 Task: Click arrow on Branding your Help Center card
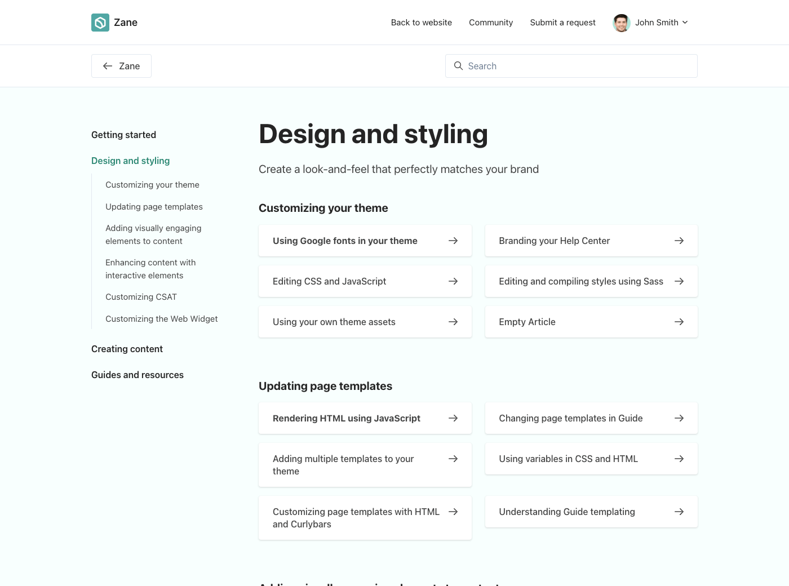click(679, 241)
